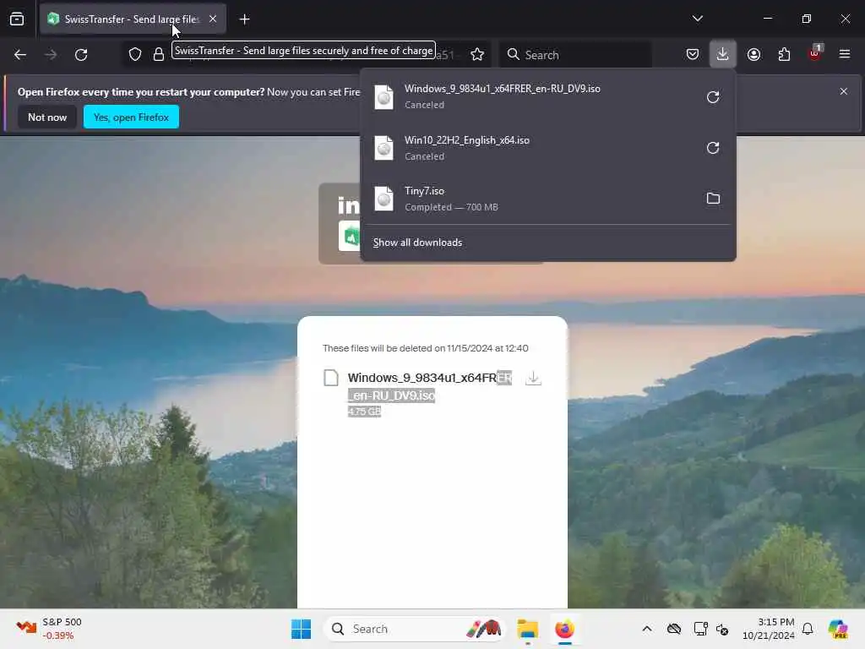Dismiss the Firefox startup notification bar
The image size is (865, 649).
tap(843, 91)
